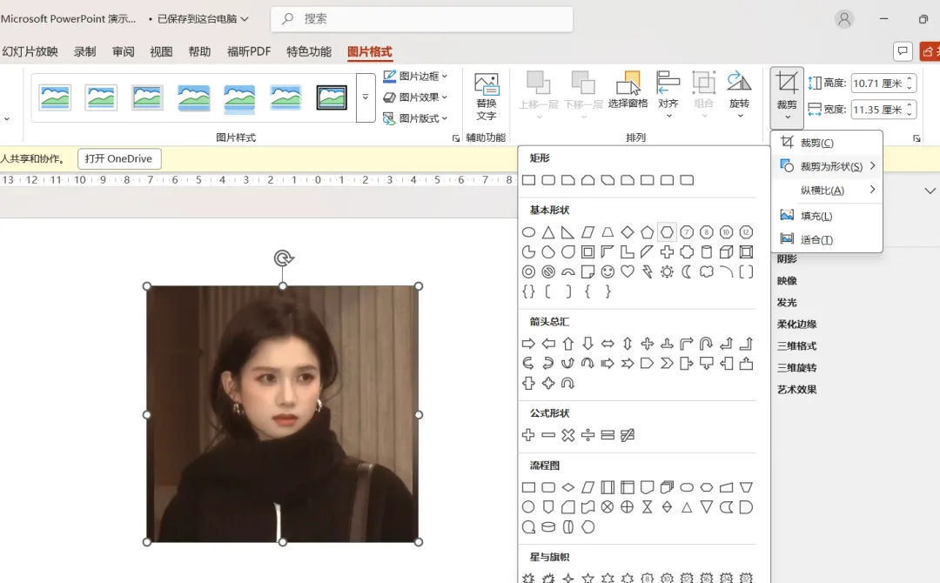This screenshot has height=583, width=940.
Task: Select the division sign in 公式形状
Action: [x=587, y=436]
